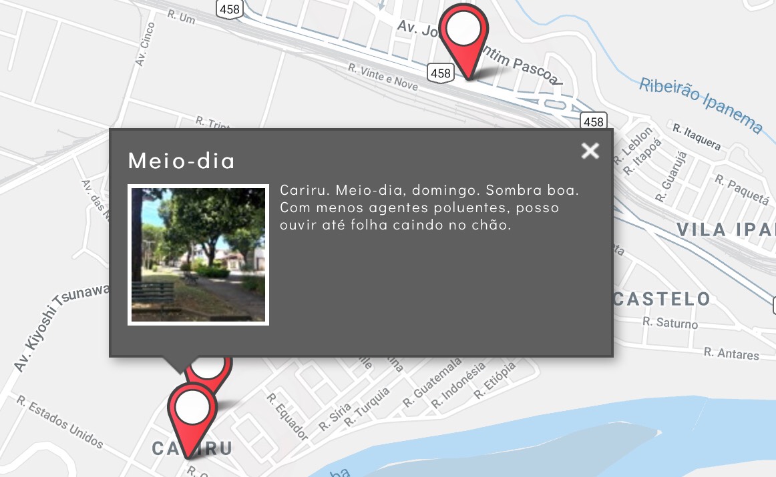Close the Meio-dia info popup
The width and height of the screenshot is (776, 477).
(x=590, y=151)
